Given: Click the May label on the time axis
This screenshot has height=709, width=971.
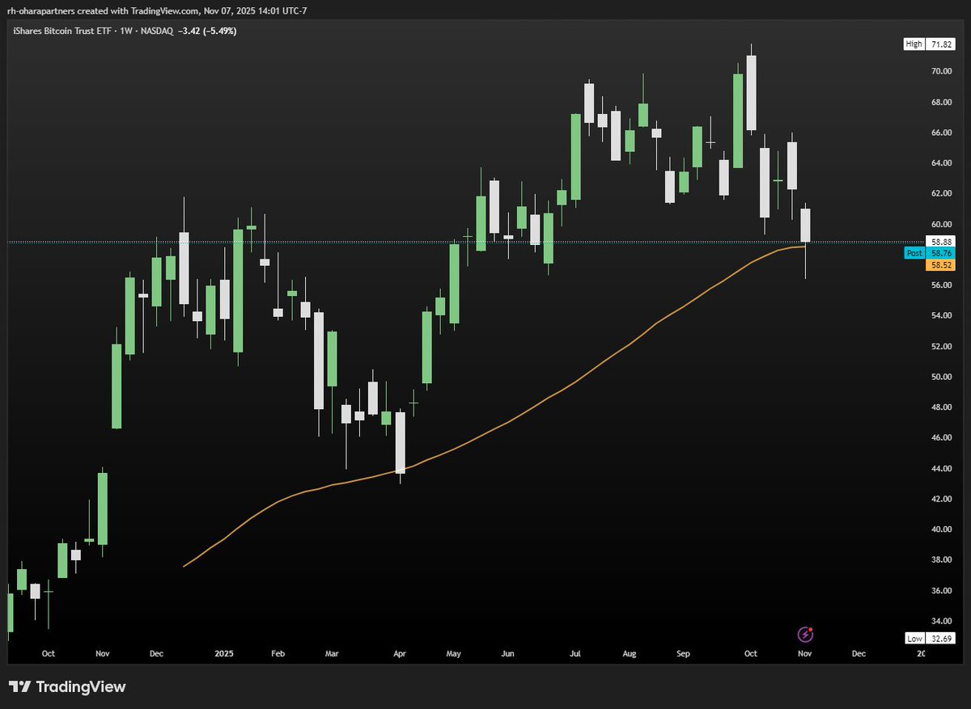Looking at the screenshot, I should pyautogui.click(x=453, y=653).
